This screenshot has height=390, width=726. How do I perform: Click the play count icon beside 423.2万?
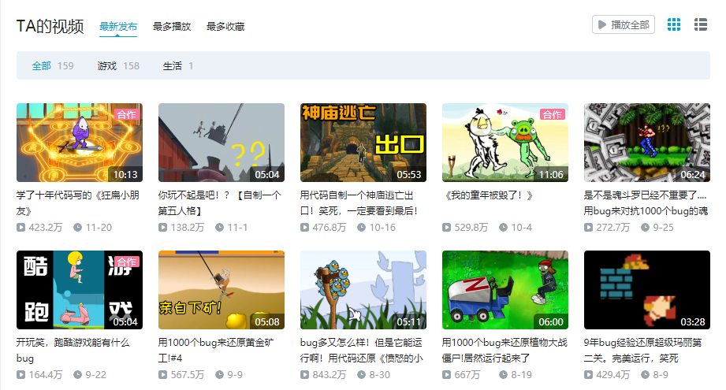pyautogui.click(x=20, y=227)
